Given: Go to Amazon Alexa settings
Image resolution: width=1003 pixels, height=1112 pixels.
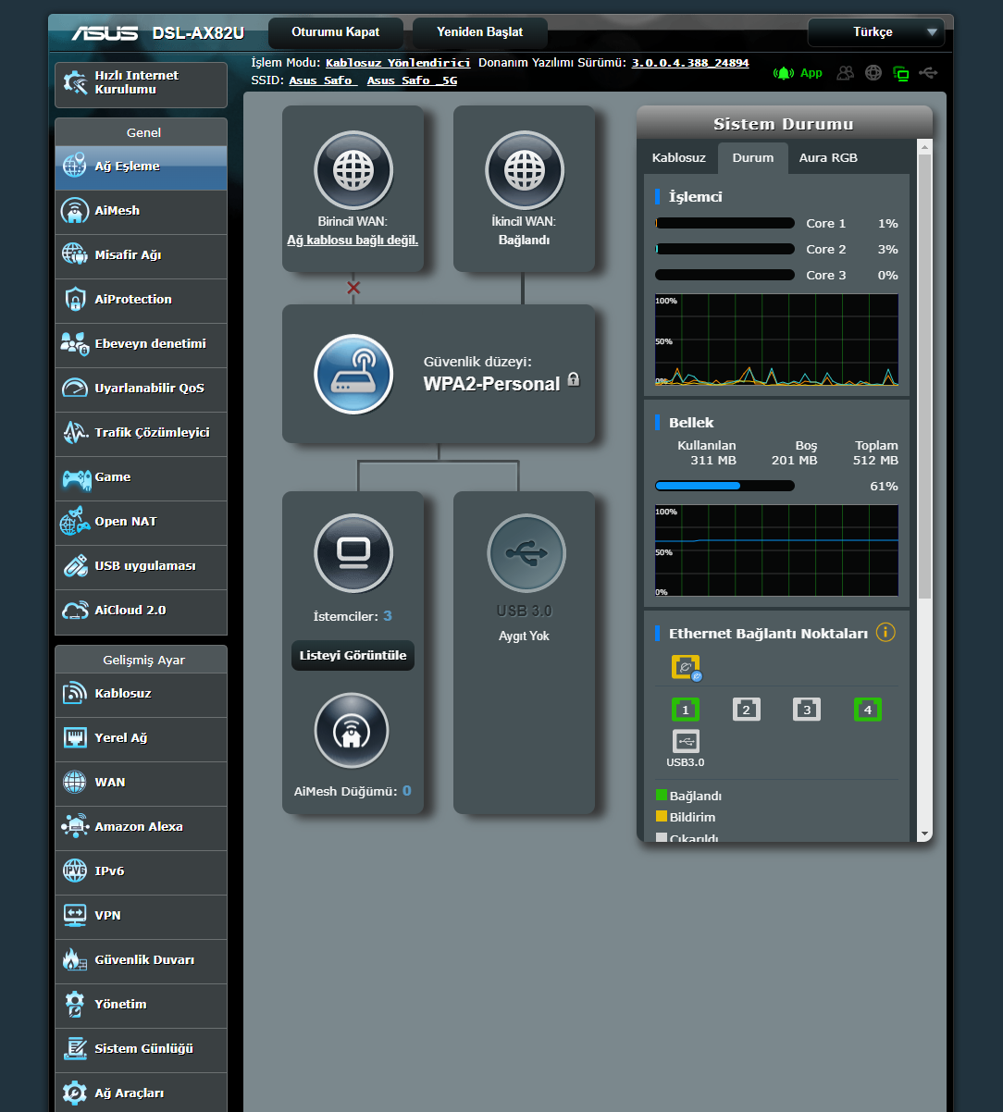Looking at the screenshot, I should click(141, 828).
